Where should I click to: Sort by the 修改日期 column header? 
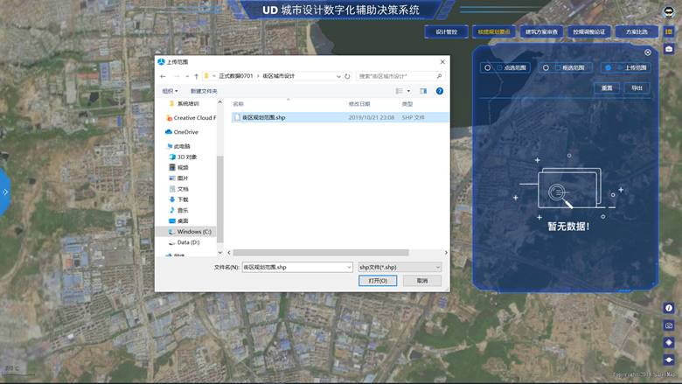pos(359,104)
